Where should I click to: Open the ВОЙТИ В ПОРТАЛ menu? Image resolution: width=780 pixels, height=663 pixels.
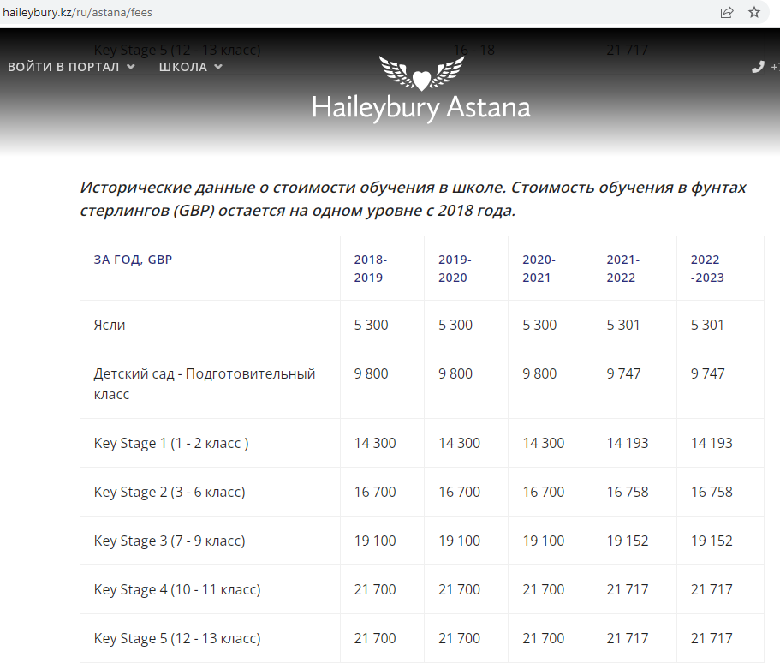63,67
